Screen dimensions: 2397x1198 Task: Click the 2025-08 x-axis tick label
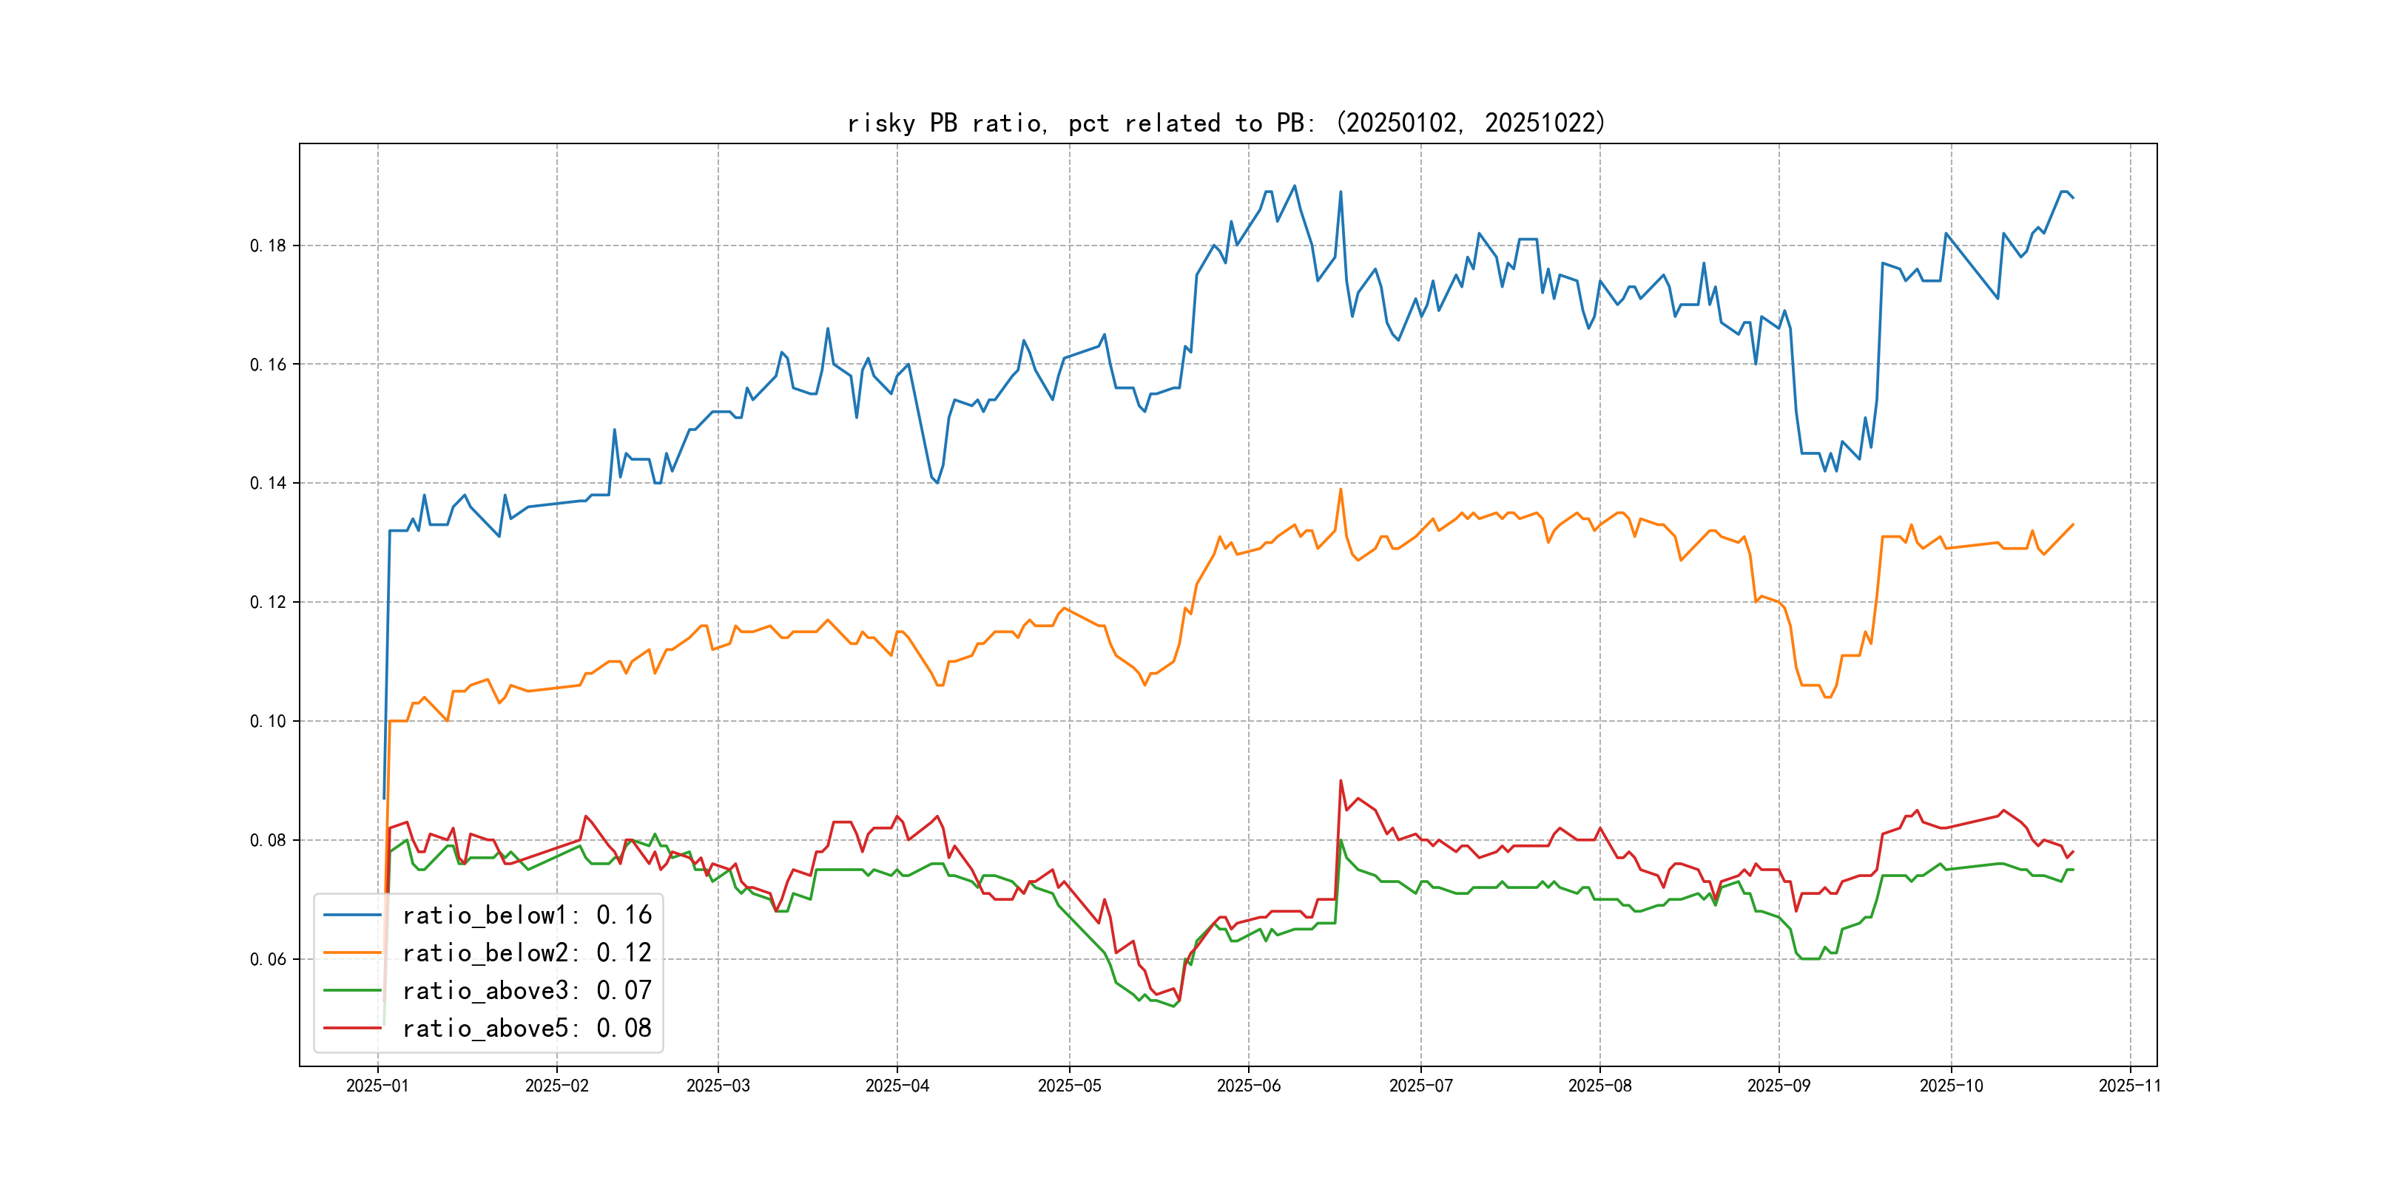[x=1599, y=1086]
